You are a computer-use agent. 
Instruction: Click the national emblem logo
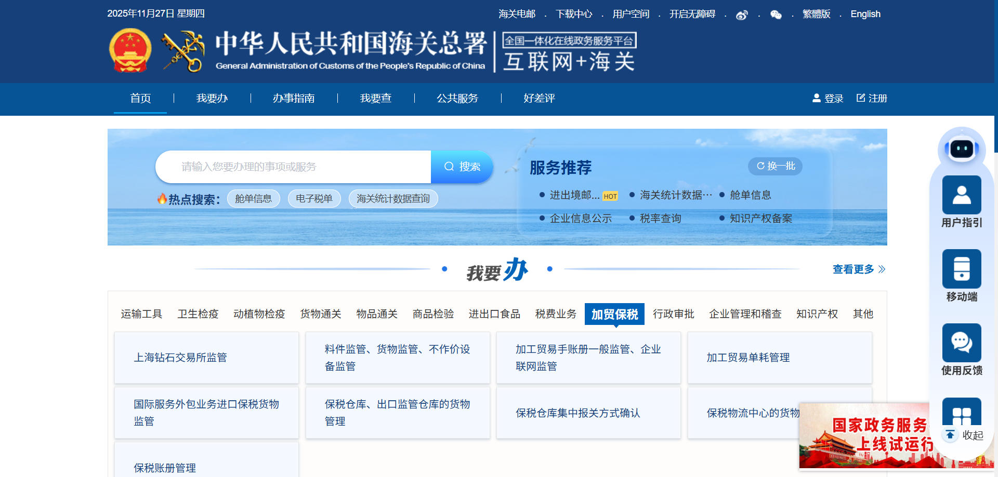point(130,50)
